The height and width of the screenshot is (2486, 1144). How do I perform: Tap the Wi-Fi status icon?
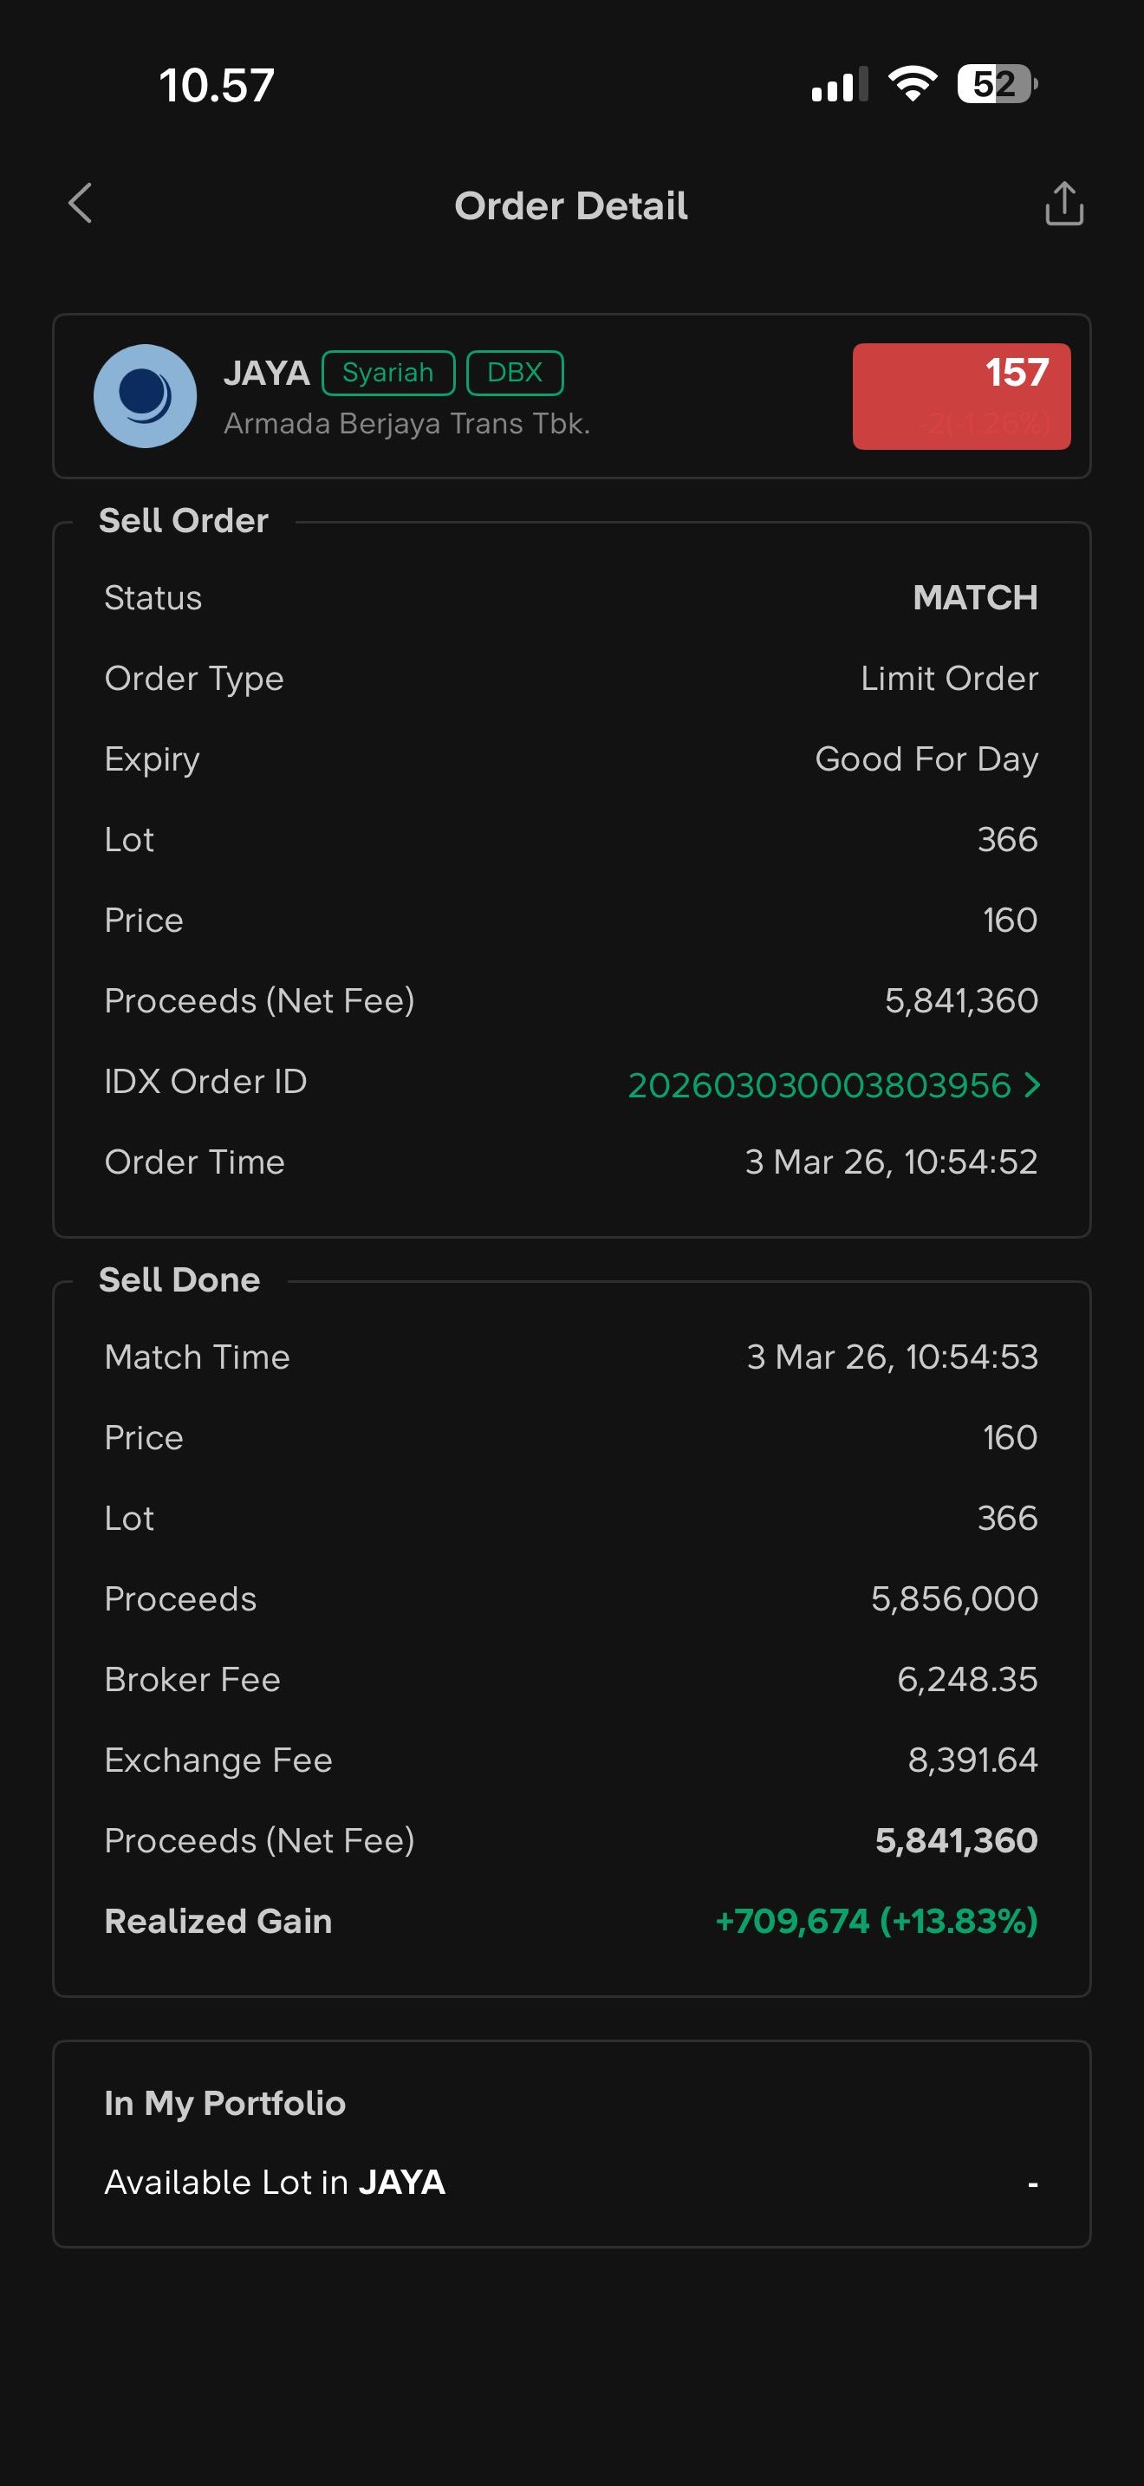[x=912, y=84]
